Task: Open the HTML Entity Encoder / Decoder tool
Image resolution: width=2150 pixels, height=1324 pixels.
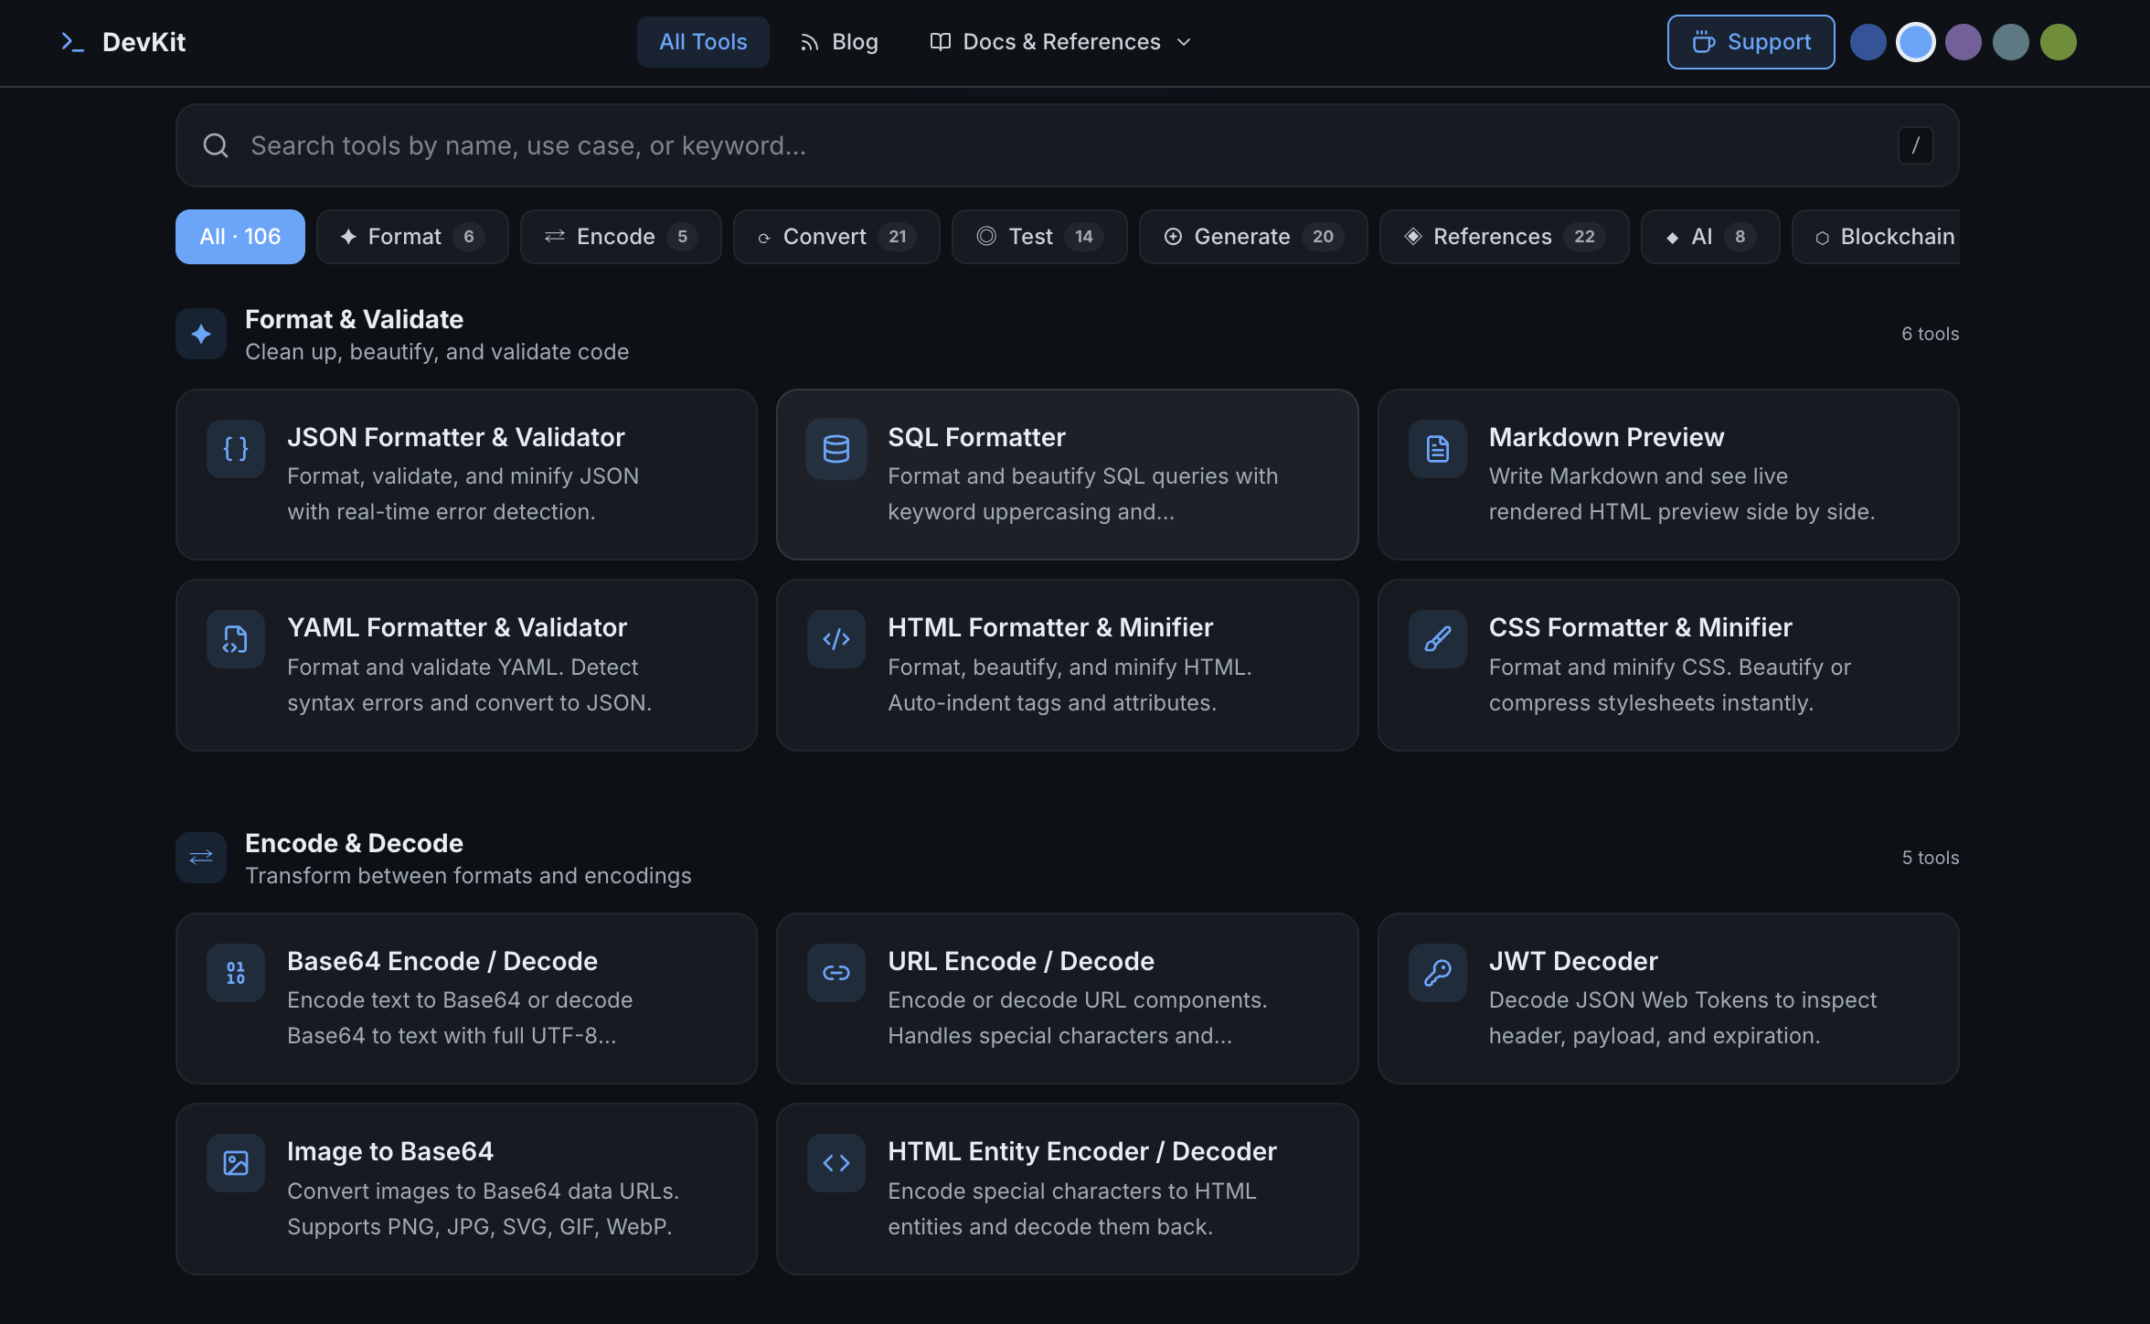Action: 1067,1189
